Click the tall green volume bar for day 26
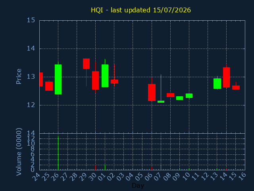This screenshot has height=191, width=254. click(58, 153)
